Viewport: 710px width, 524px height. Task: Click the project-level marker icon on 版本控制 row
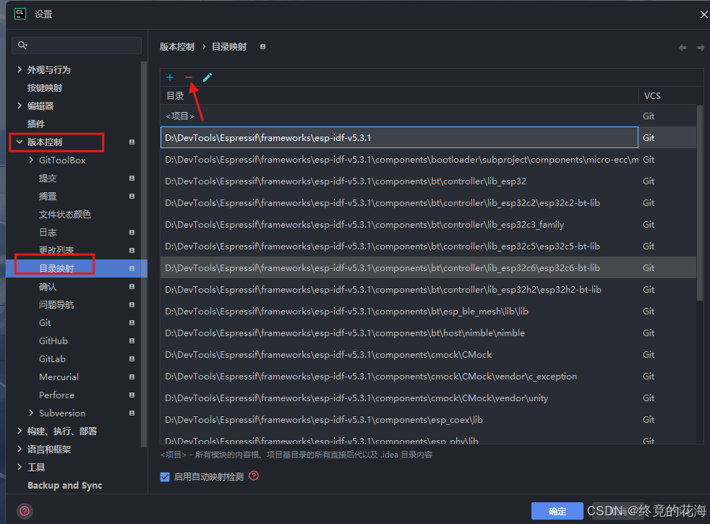point(132,142)
